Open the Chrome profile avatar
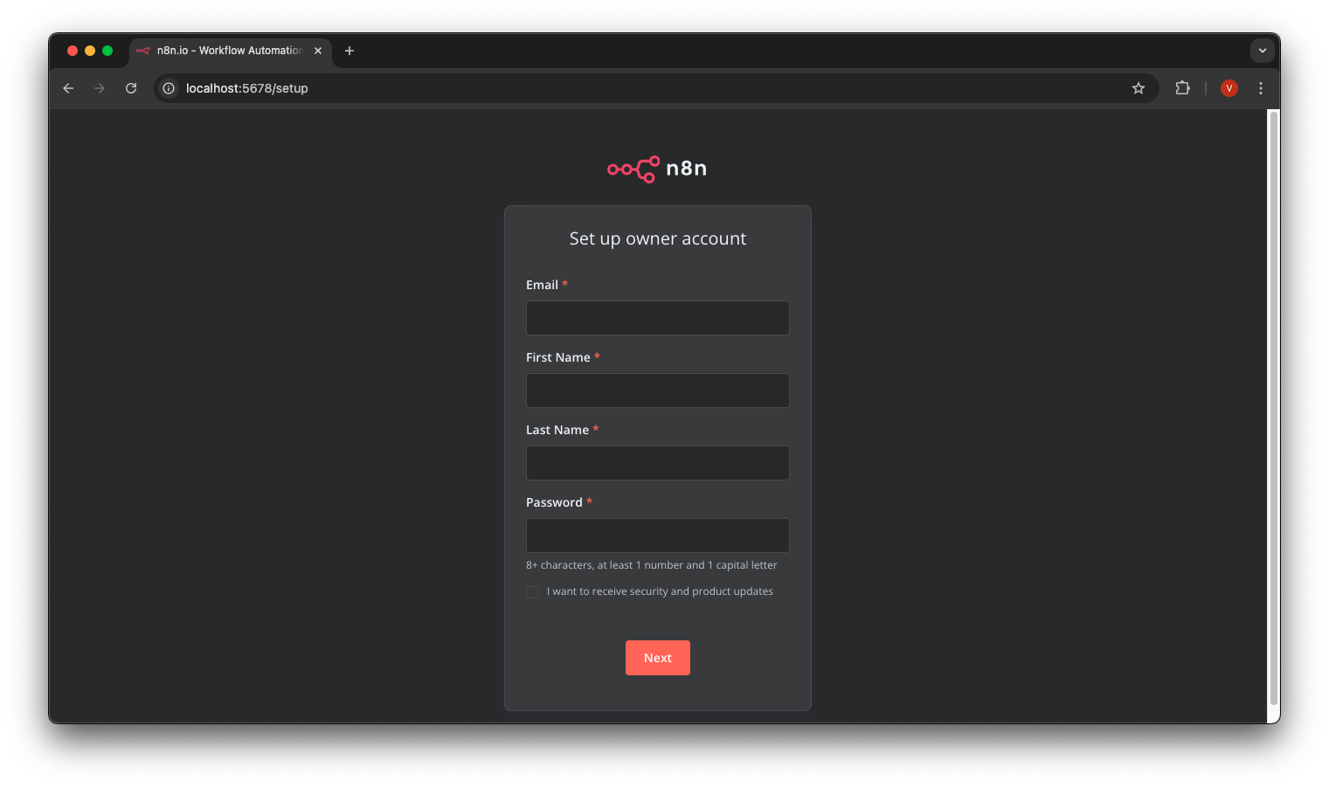This screenshot has height=788, width=1329. click(1229, 88)
